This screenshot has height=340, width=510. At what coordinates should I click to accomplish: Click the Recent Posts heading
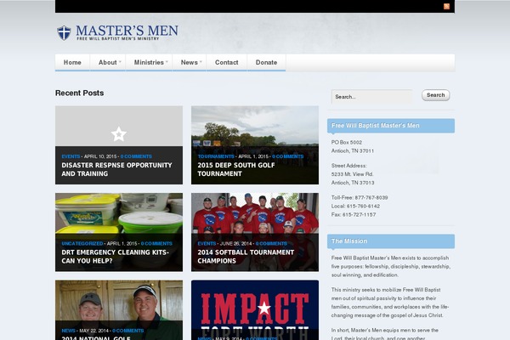point(79,93)
